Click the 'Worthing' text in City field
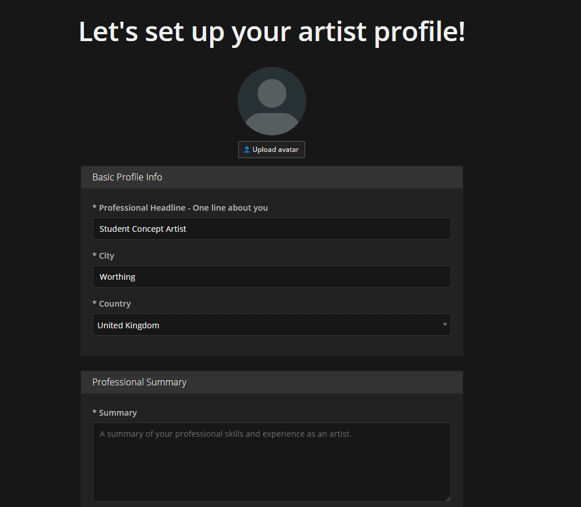The height and width of the screenshot is (507, 581). click(x=117, y=277)
